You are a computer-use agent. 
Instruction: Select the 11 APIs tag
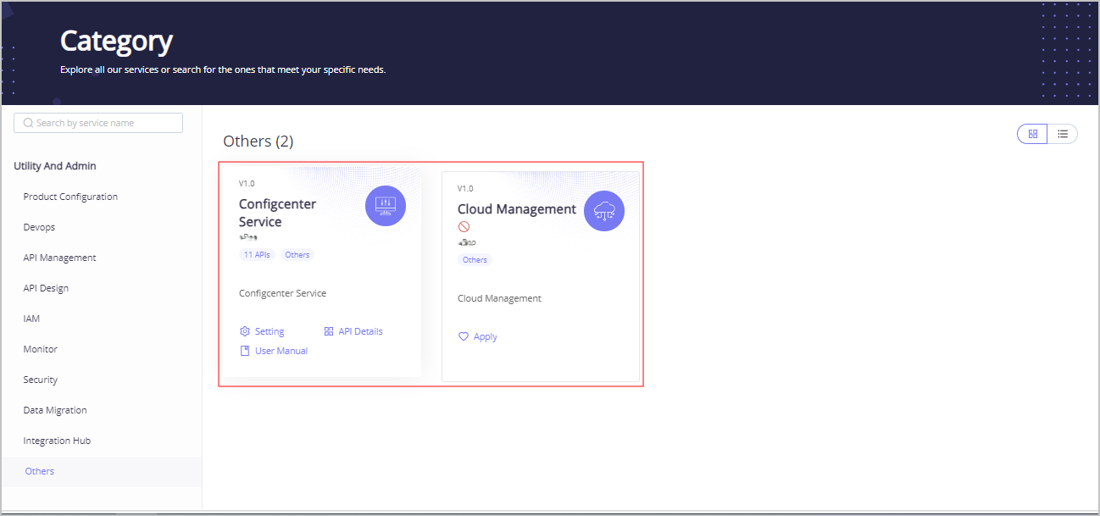coord(256,254)
